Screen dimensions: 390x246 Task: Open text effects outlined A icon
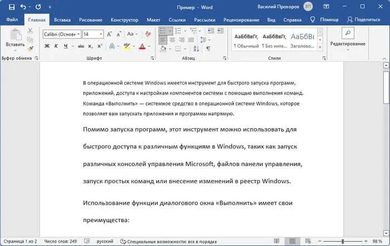(x=112, y=46)
